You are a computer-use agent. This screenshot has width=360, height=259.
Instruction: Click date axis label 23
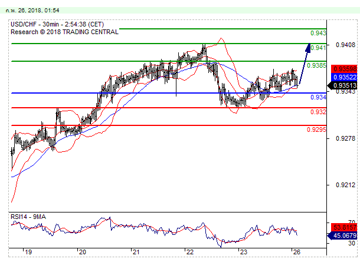coord(243,252)
